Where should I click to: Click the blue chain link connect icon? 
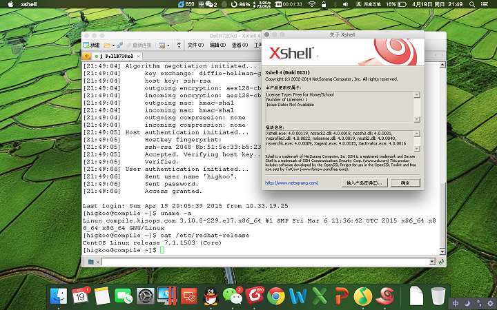coord(119,45)
